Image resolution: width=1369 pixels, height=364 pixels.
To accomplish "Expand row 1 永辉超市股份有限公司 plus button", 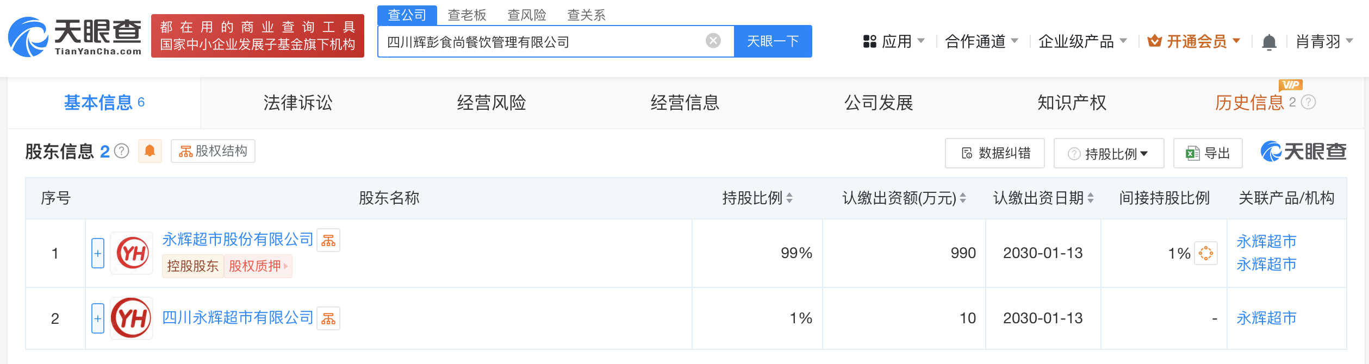I will tap(98, 253).
